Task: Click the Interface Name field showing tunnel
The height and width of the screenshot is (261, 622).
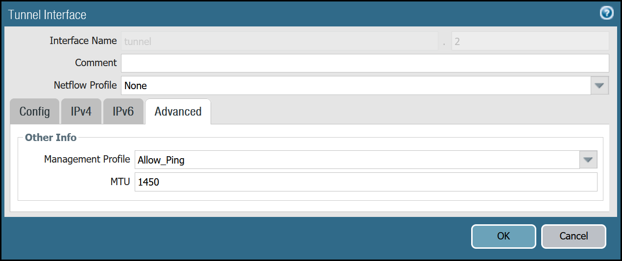Action: (279, 41)
